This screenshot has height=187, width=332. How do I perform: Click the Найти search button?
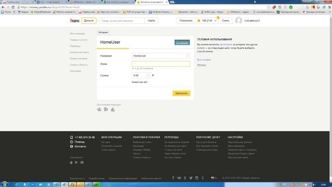tap(151, 21)
